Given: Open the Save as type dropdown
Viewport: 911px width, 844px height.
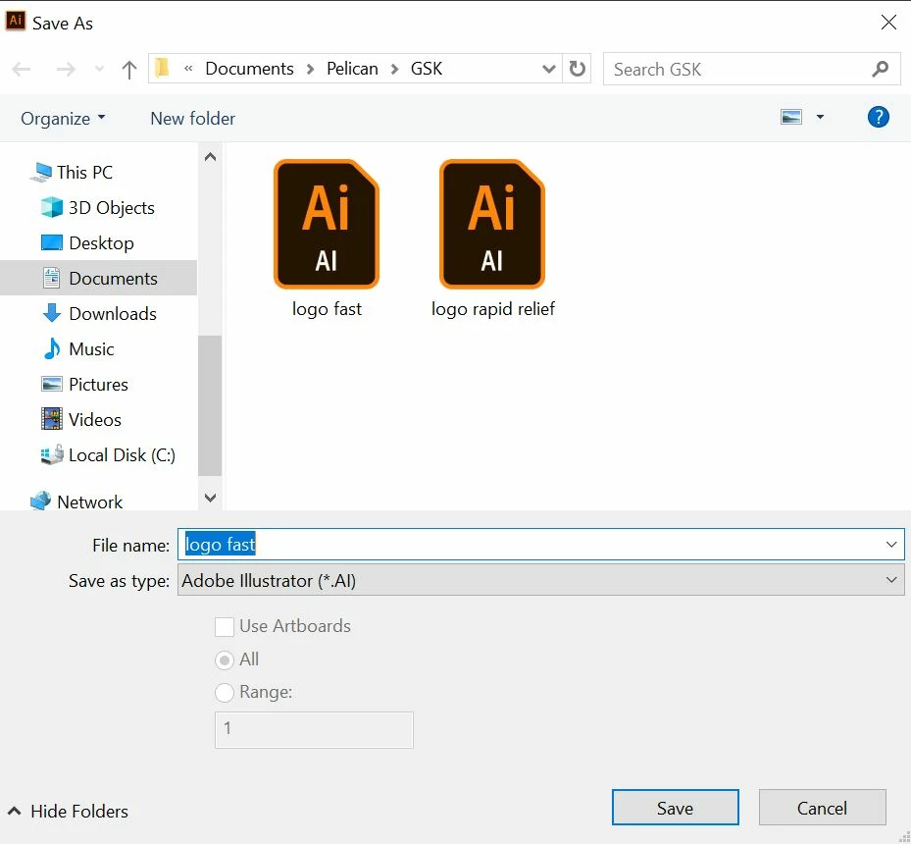Looking at the screenshot, I should pos(541,580).
